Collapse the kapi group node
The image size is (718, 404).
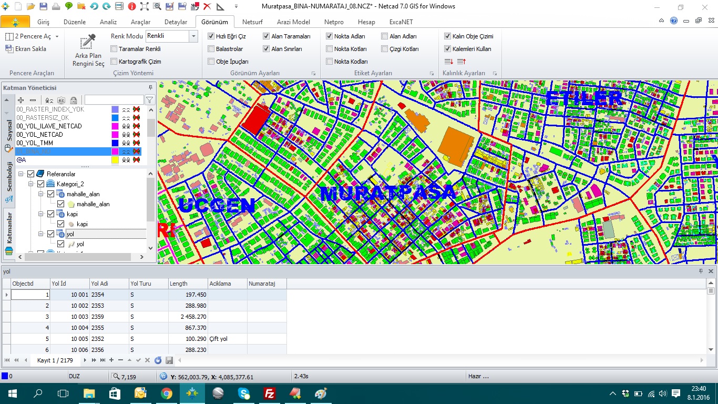pyautogui.click(x=40, y=214)
